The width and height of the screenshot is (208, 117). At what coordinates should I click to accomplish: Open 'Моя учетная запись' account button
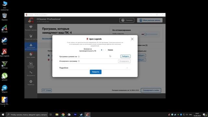pyautogui.click(x=150, y=20)
